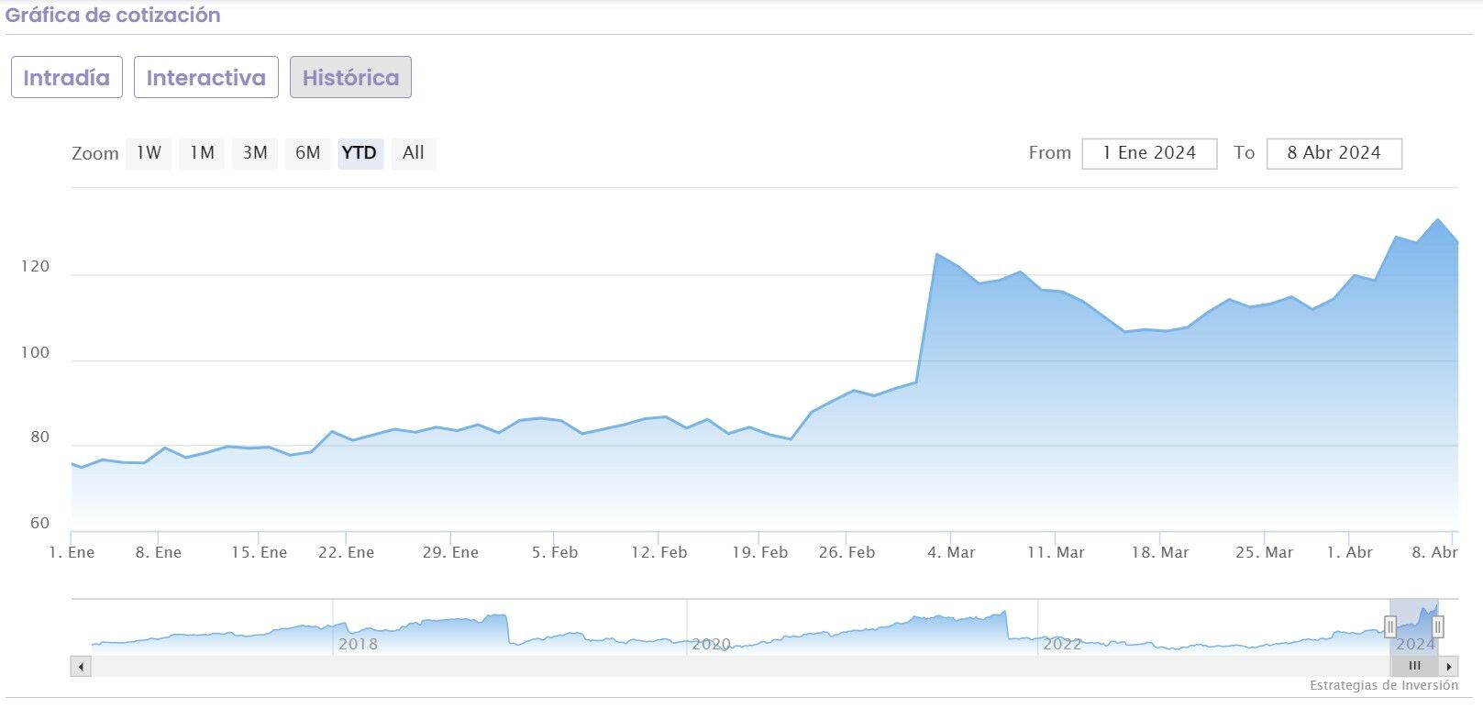
Task: Edit the To date field
Action: click(x=1334, y=153)
